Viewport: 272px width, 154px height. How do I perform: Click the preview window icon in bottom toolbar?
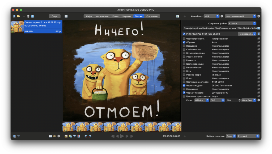(x=50, y=136)
